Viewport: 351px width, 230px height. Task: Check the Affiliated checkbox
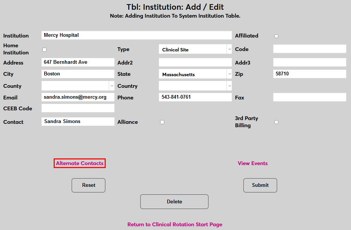(x=276, y=36)
